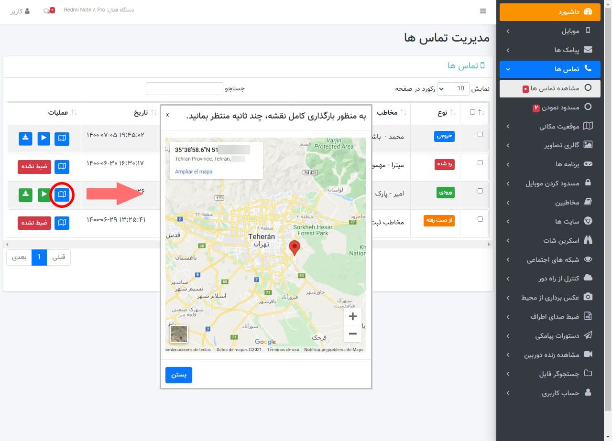Image resolution: width=612 pixels, height=441 pixels.
Task: Check the ورودی call row checkbox
Action: pyautogui.click(x=481, y=191)
